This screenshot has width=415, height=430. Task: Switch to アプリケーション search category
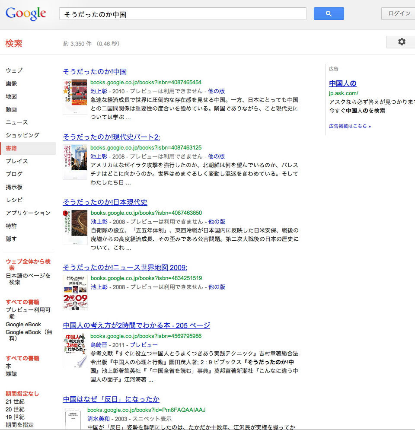pos(28,213)
